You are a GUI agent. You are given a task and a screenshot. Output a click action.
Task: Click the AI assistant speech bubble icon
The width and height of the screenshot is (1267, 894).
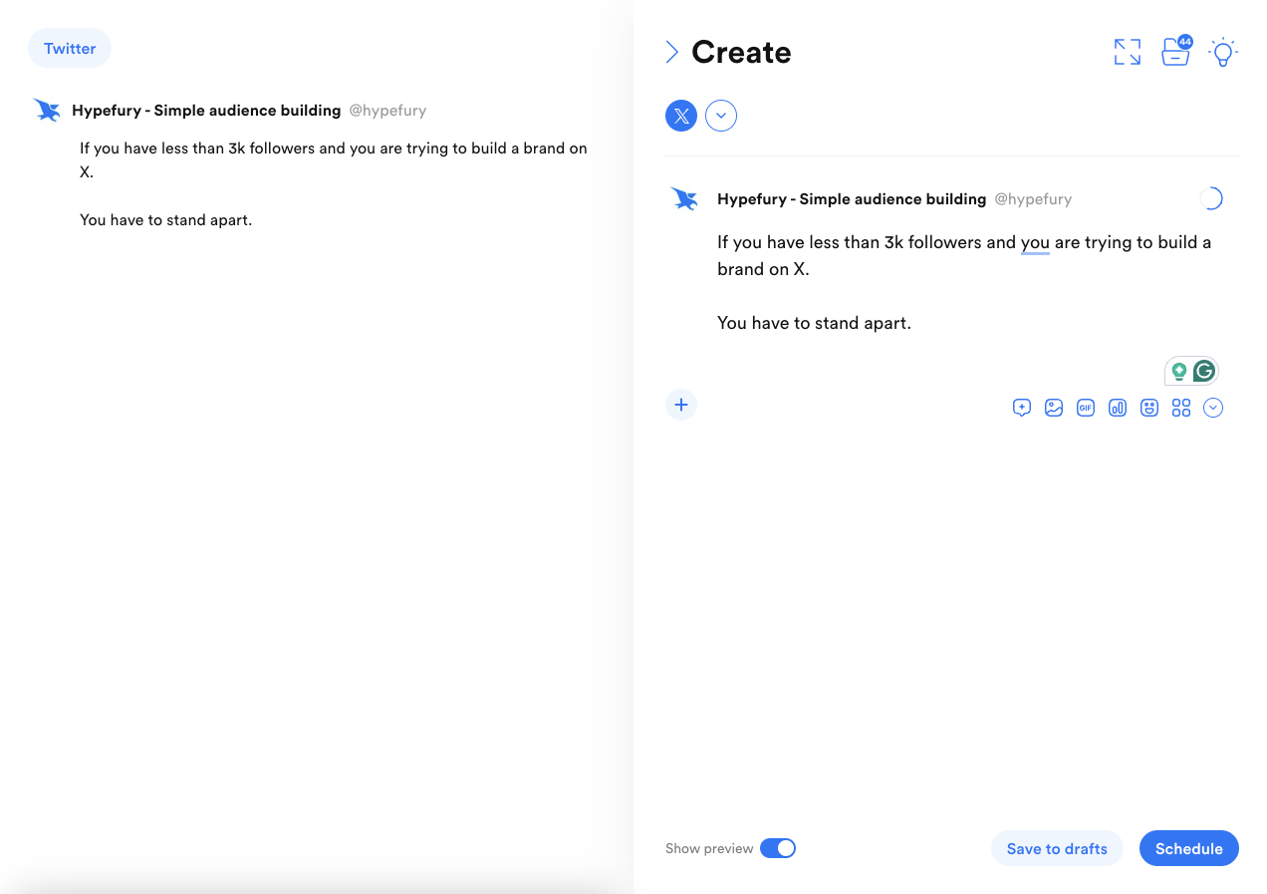pos(1021,408)
